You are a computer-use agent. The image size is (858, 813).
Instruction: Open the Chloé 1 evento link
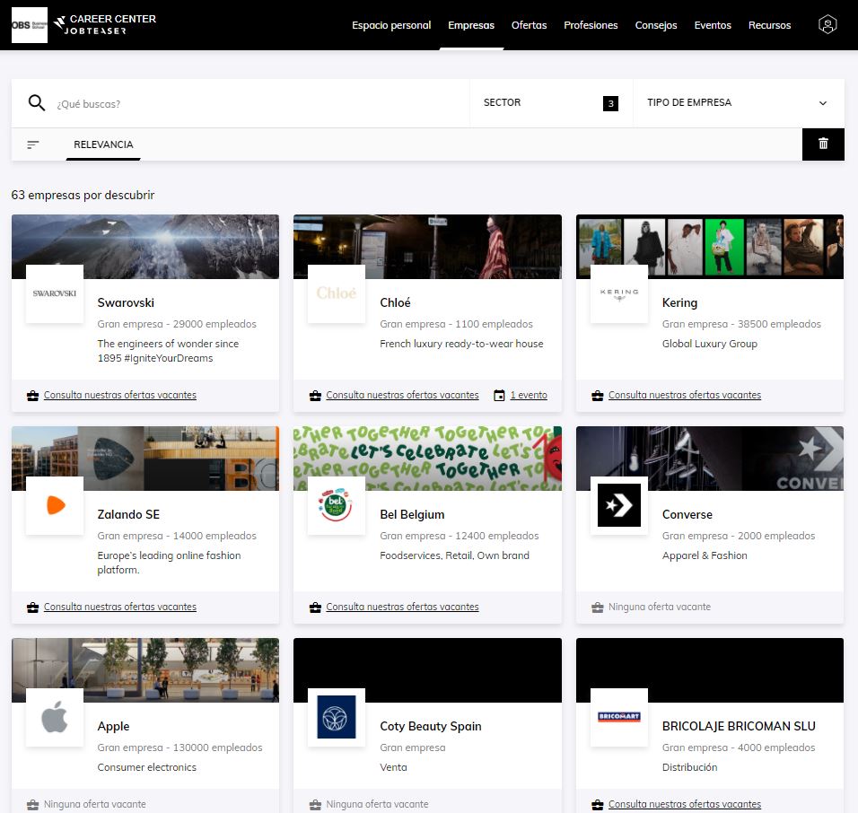click(x=529, y=395)
